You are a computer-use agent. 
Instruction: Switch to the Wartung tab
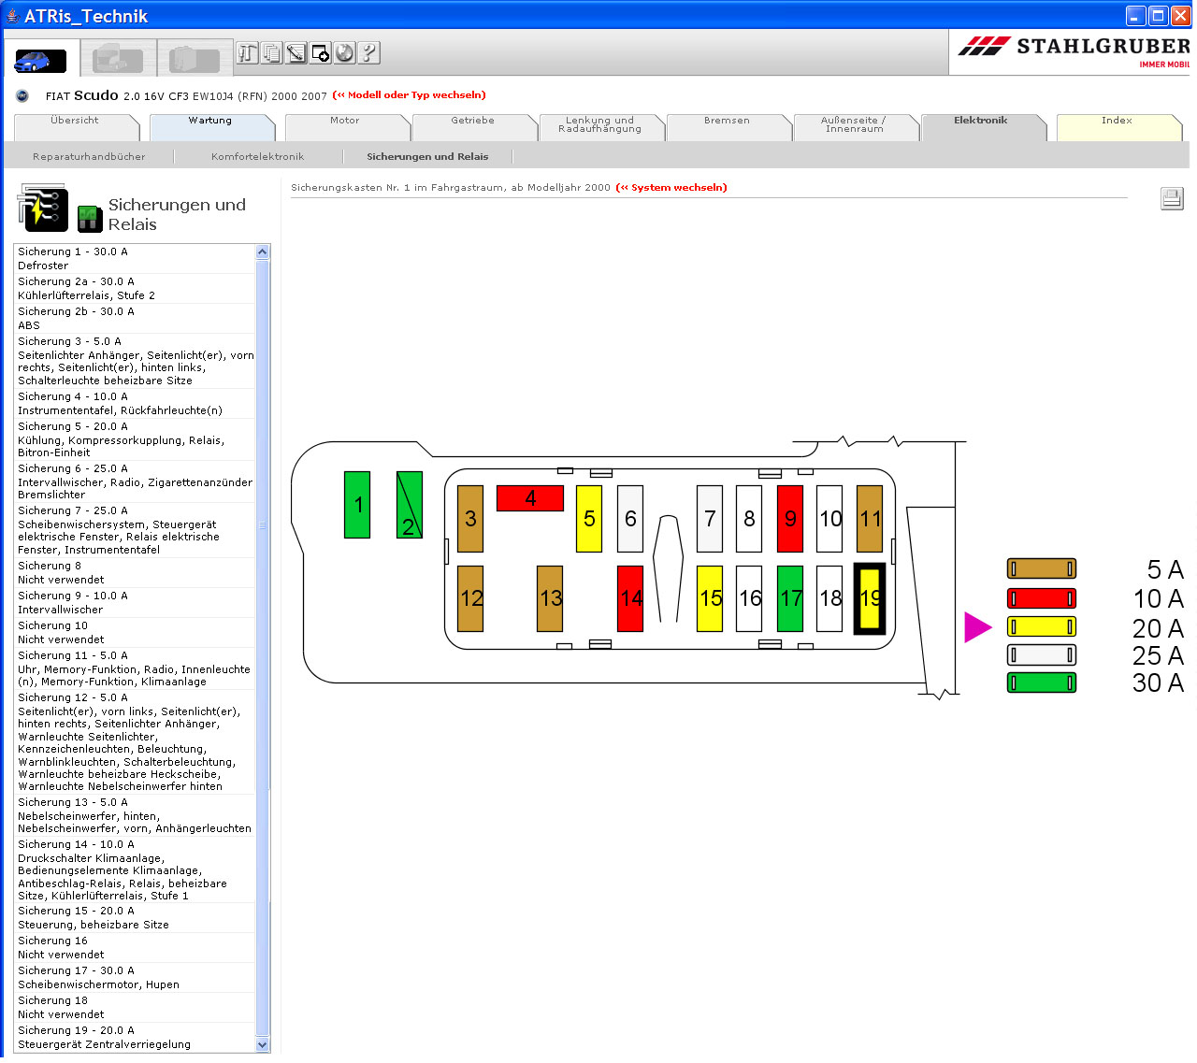209,122
